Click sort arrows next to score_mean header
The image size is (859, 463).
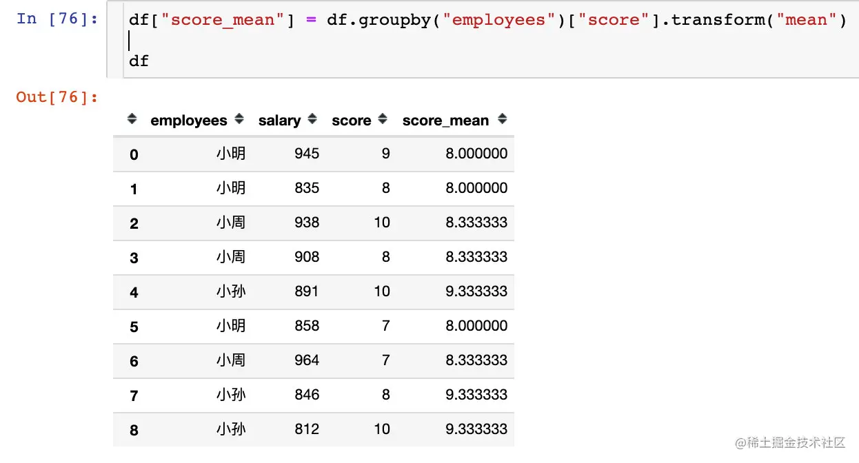[x=502, y=119]
